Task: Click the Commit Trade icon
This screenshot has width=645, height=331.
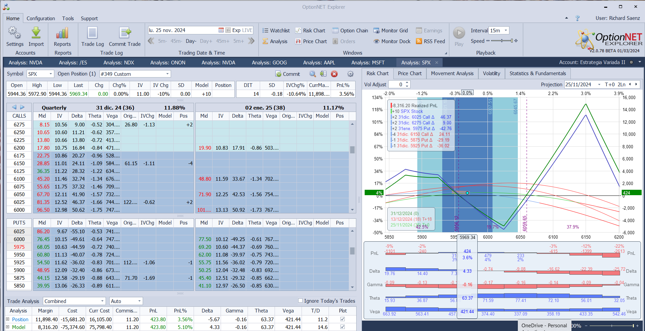Action: tap(124, 33)
